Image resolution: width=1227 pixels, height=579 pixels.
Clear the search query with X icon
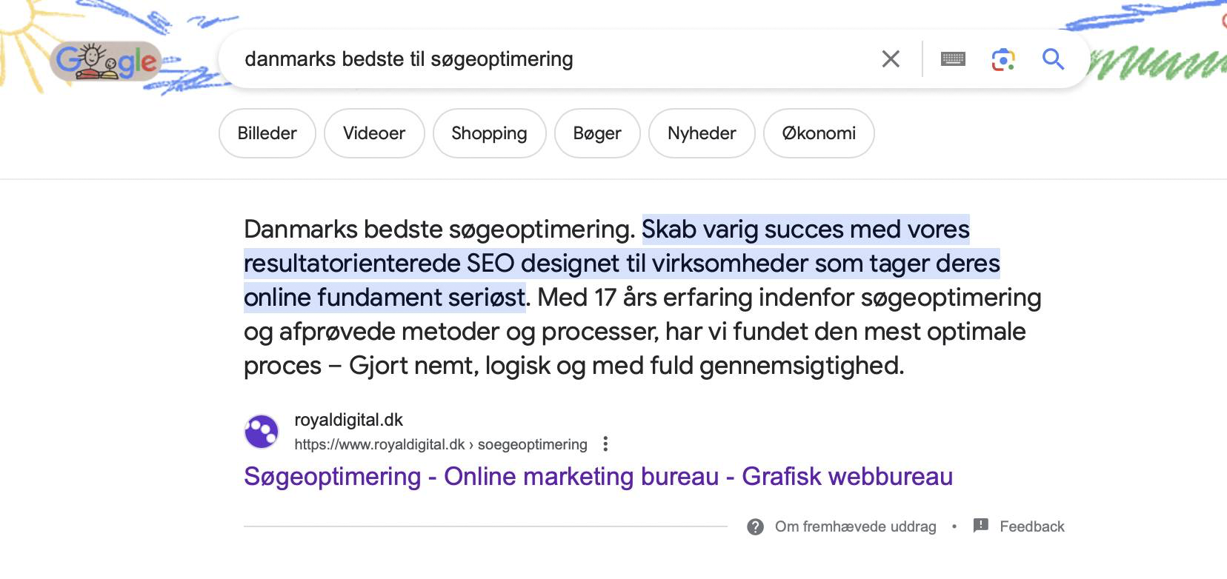tap(891, 59)
